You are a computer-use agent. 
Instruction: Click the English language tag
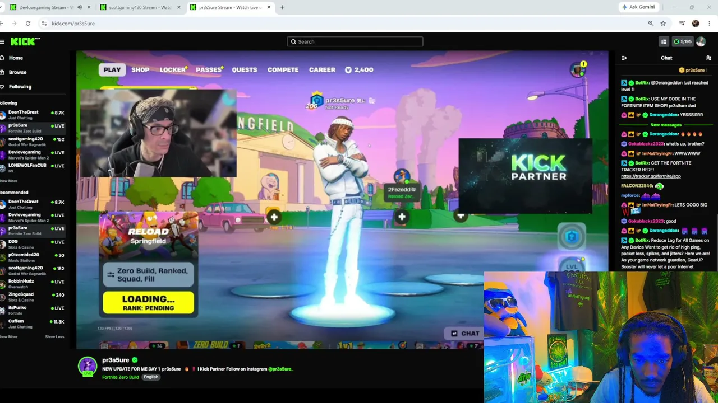[x=151, y=377]
